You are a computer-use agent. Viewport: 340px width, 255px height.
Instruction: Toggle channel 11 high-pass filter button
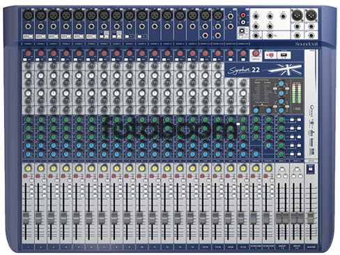coord(151,60)
